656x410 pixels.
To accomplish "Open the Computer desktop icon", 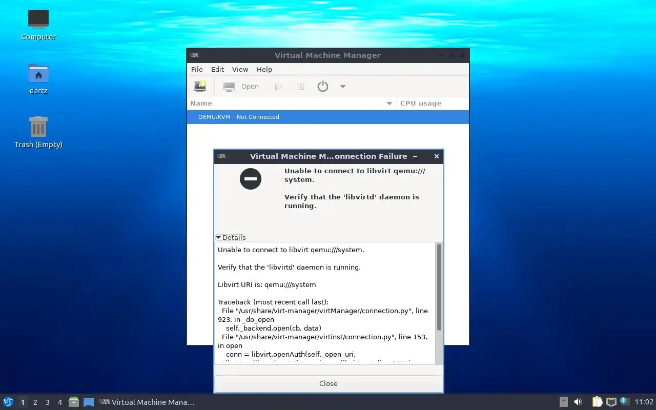I will (x=38, y=25).
